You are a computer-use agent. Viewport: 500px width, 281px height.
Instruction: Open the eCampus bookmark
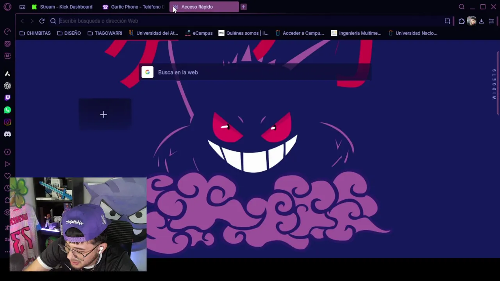point(199,33)
